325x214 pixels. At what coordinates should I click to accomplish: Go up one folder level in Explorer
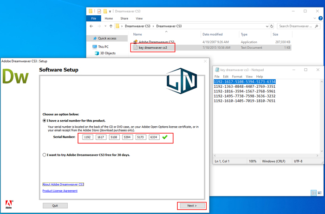111,26
